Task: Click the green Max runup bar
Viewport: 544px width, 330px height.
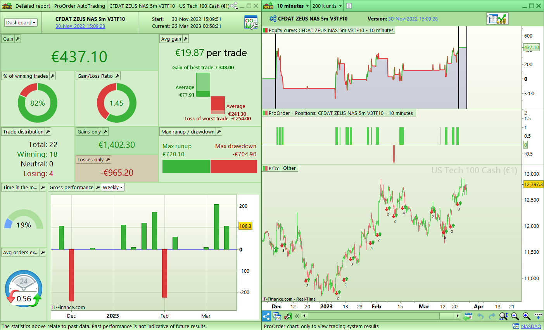Action: 186,166
